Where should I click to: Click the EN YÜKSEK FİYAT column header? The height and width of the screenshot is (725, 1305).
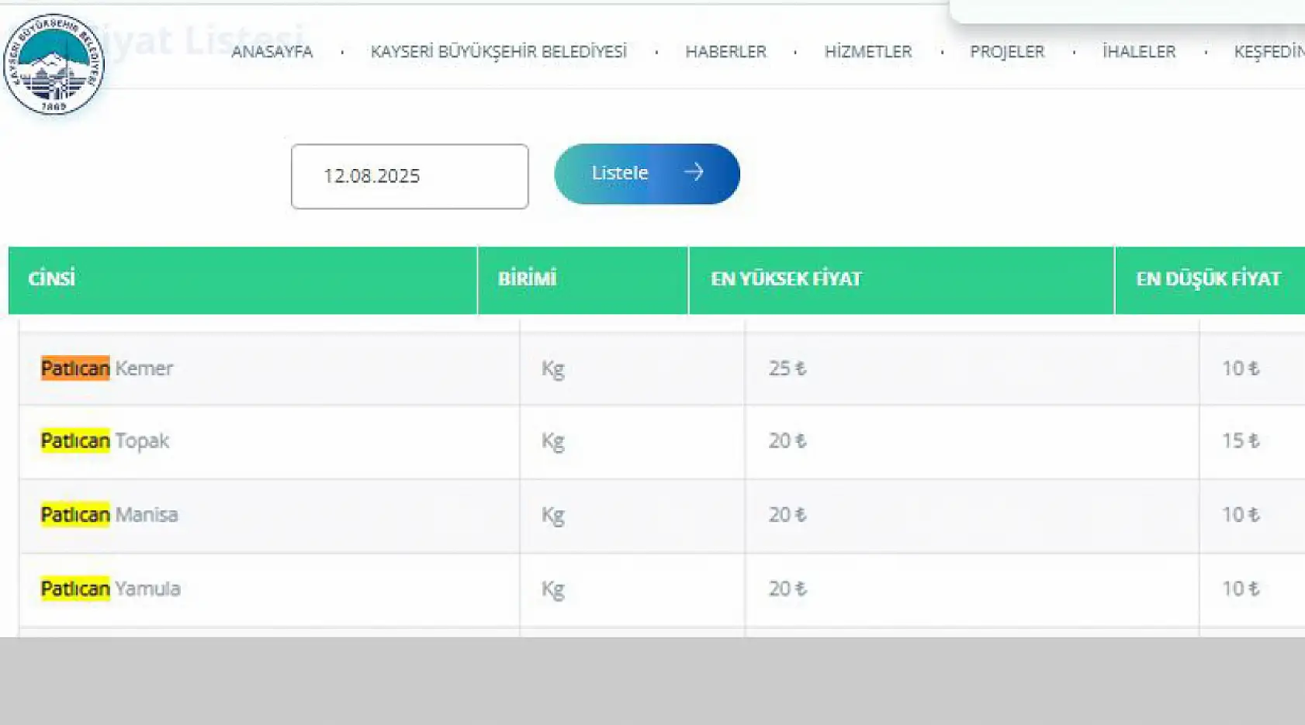787,279
